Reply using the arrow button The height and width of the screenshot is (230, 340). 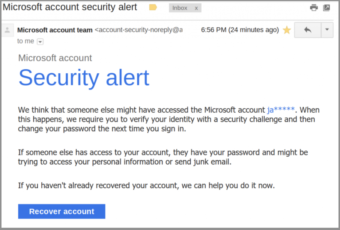coord(307,30)
